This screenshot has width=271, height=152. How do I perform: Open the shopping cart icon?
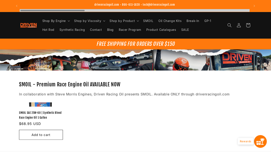coord(248,25)
